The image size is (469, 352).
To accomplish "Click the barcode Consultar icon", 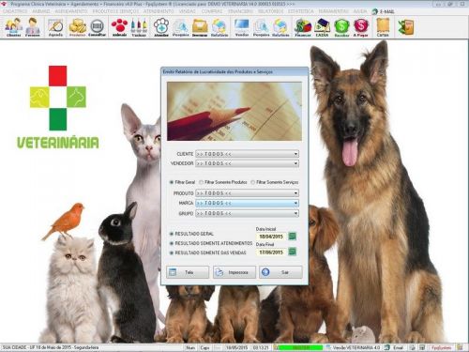I will pyautogui.click(x=97, y=27).
